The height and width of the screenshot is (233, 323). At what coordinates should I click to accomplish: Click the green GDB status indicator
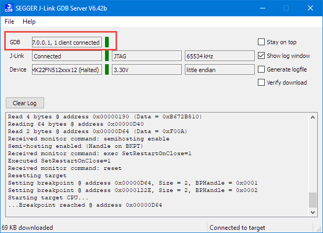click(107, 42)
